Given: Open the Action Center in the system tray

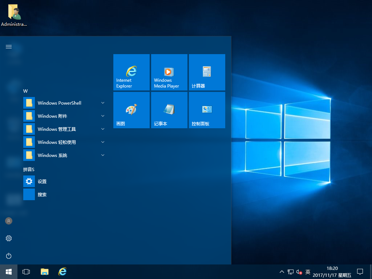Looking at the screenshot, I should pos(359,271).
